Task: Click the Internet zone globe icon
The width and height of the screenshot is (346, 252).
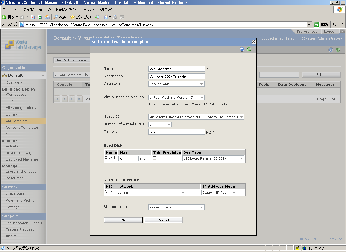Action: 305,248
